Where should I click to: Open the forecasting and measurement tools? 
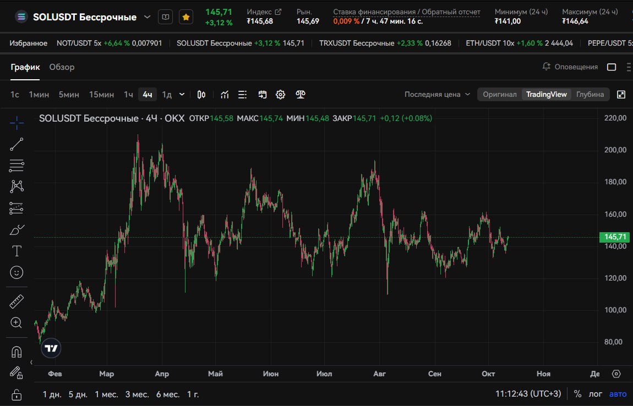coord(17,209)
